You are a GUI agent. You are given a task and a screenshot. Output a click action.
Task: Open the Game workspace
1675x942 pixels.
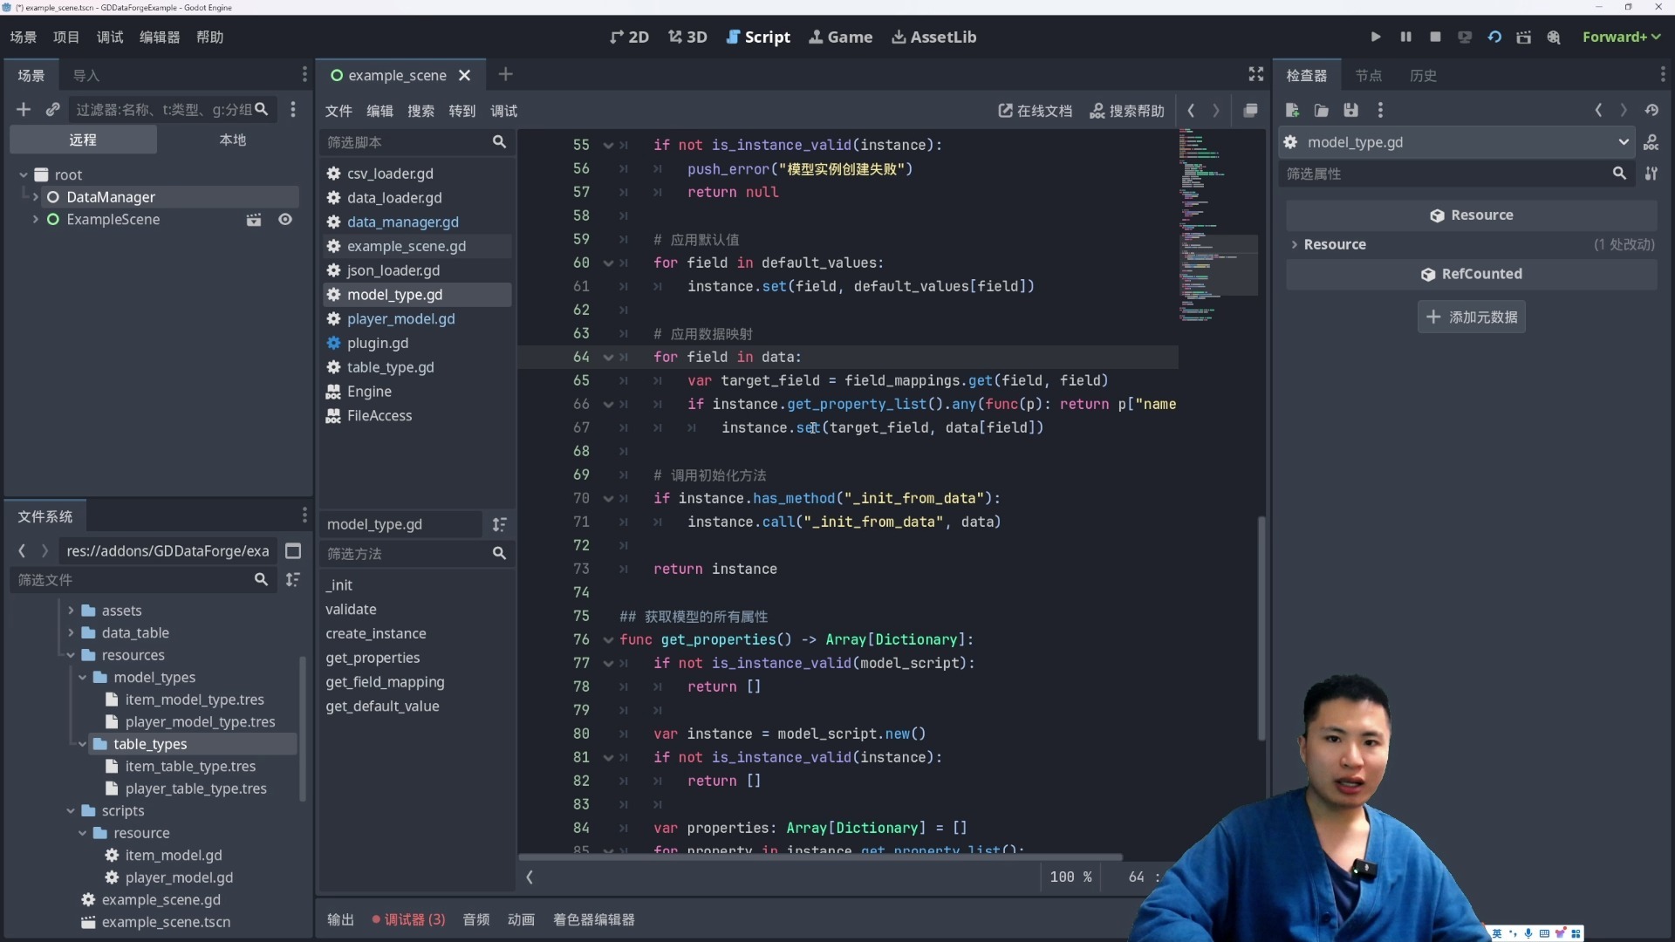[x=840, y=37]
